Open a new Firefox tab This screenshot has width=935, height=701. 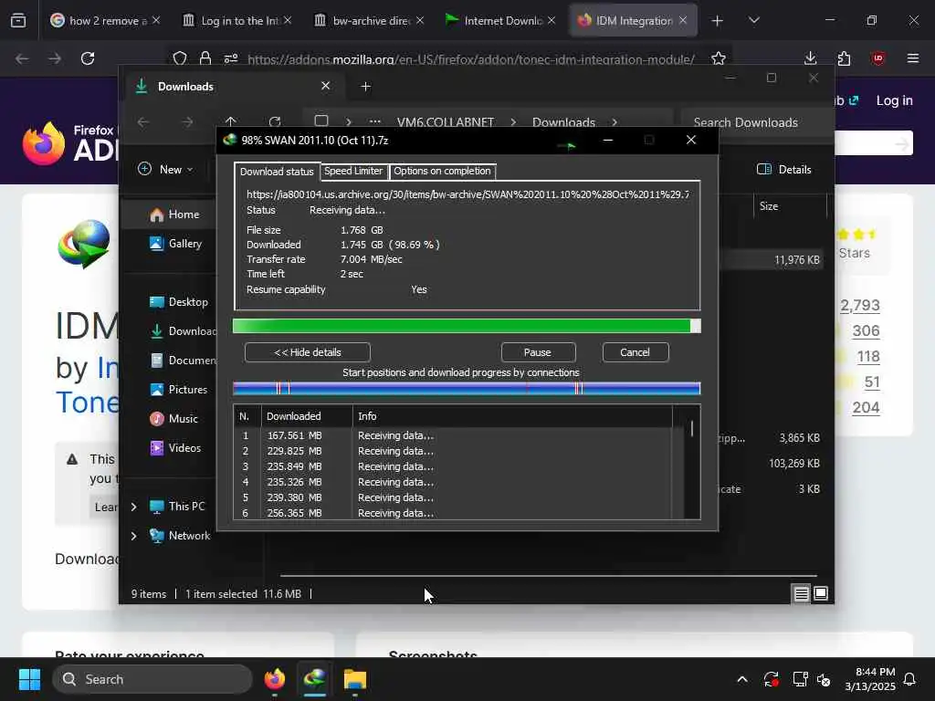coord(718,21)
